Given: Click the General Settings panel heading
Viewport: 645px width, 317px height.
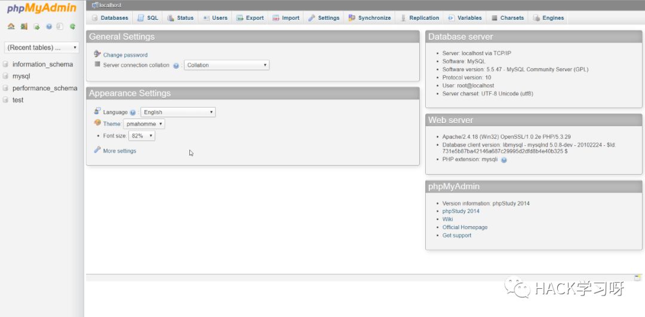Looking at the screenshot, I should tap(122, 36).
